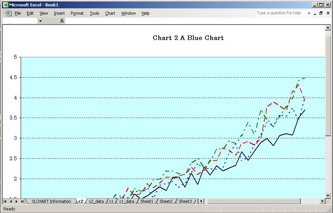
Task: Select the chart title 'Chart 2 A Blue Chart'
Action: [x=188, y=38]
